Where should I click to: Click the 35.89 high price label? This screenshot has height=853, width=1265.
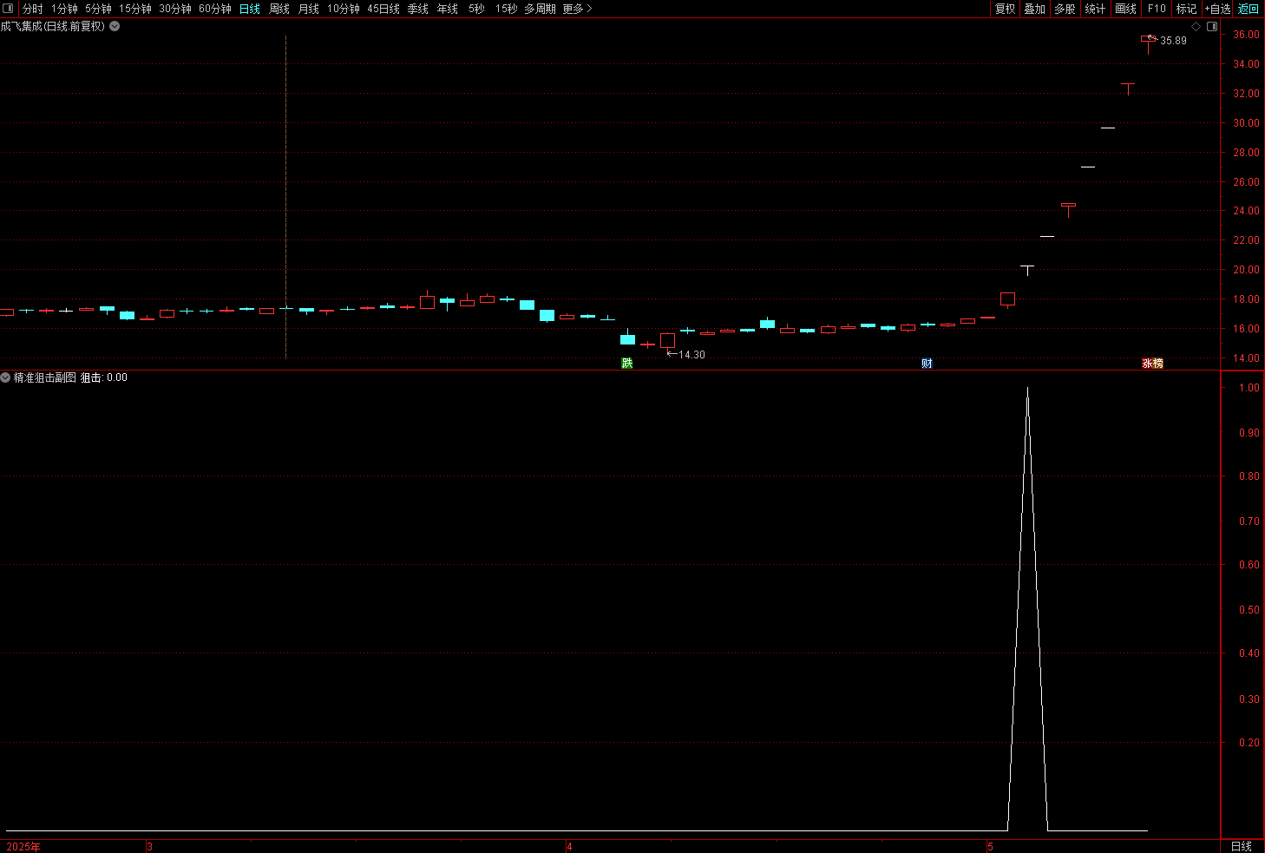coord(1173,41)
